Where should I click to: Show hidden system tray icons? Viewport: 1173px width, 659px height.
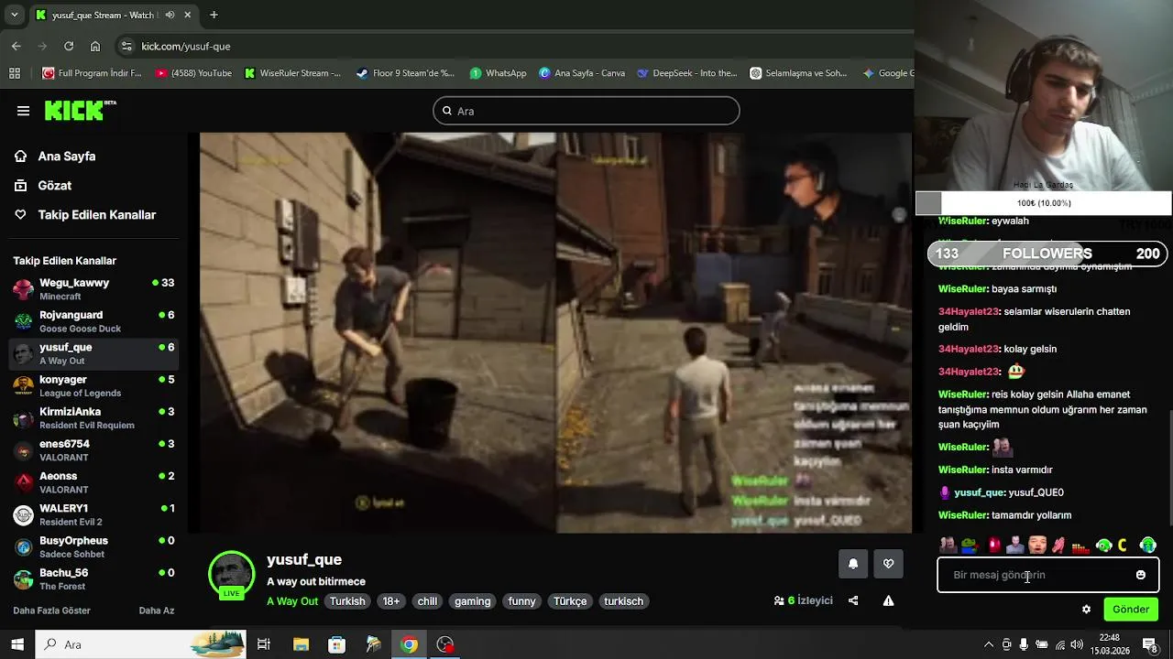click(x=988, y=644)
